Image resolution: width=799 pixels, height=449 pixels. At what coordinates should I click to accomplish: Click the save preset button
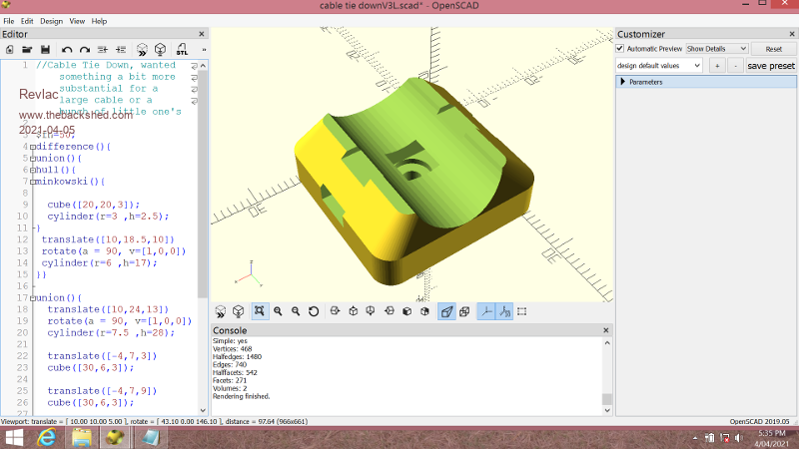click(x=771, y=65)
